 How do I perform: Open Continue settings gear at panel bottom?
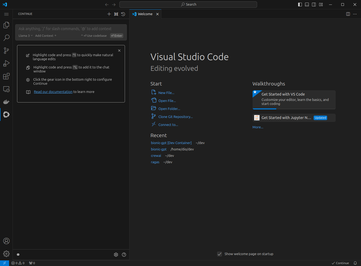coord(116,255)
